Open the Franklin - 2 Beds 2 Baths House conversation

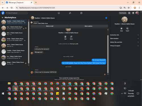pyautogui.click(x=14, y=51)
